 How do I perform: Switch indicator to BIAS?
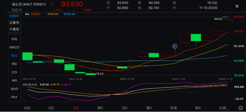pyautogui.click(x=14, y=89)
